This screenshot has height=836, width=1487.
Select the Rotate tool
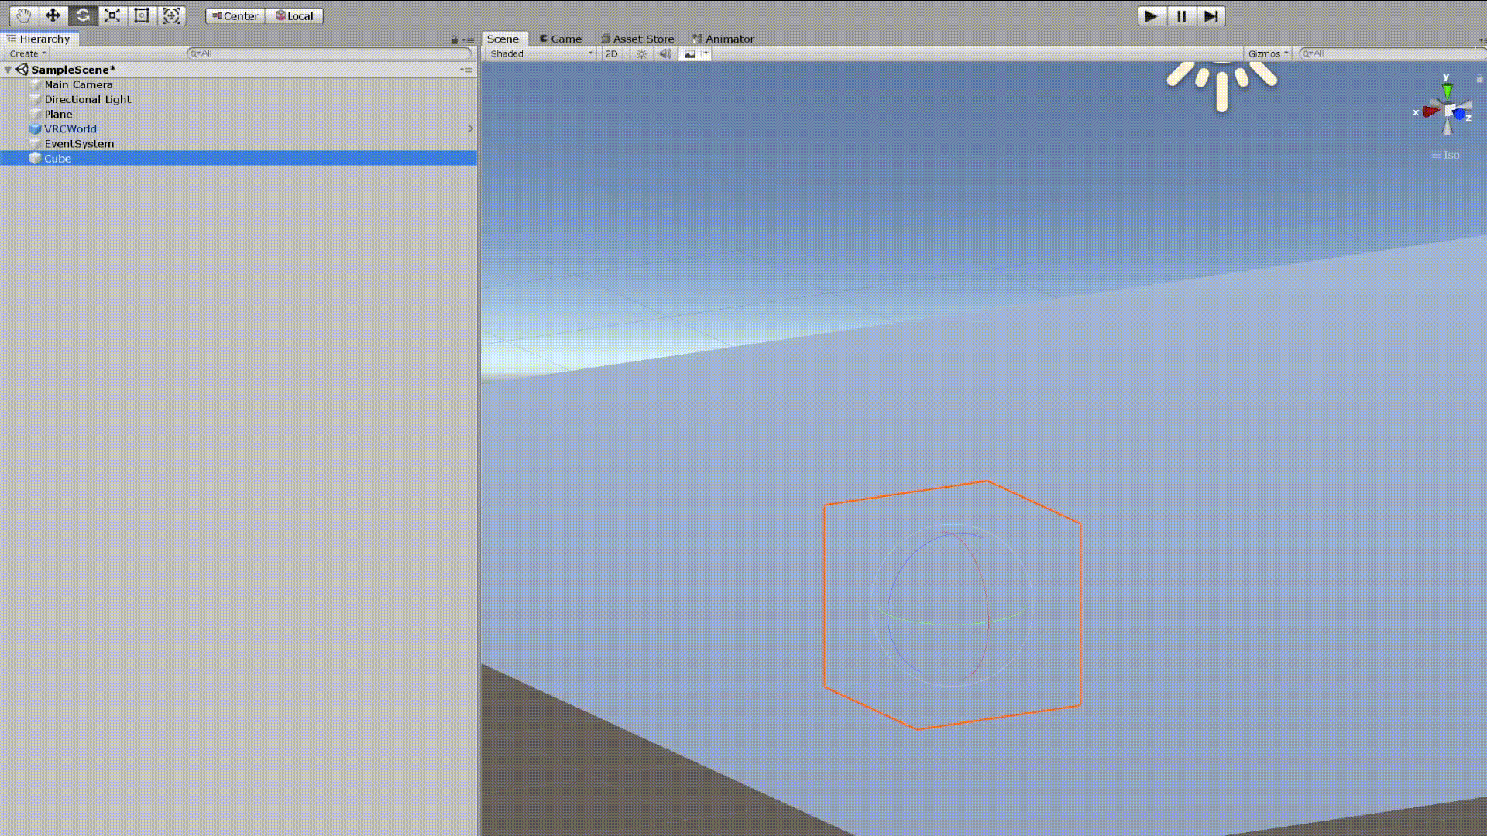coord(83,15)
